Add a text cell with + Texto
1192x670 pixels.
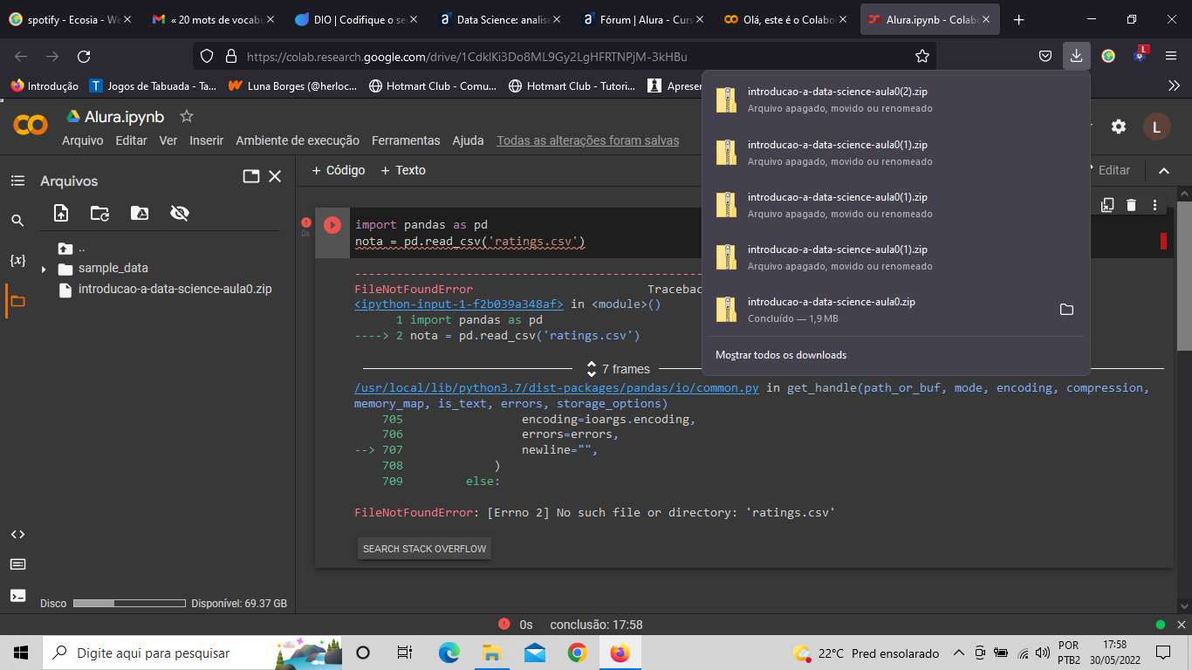point(403,170)
